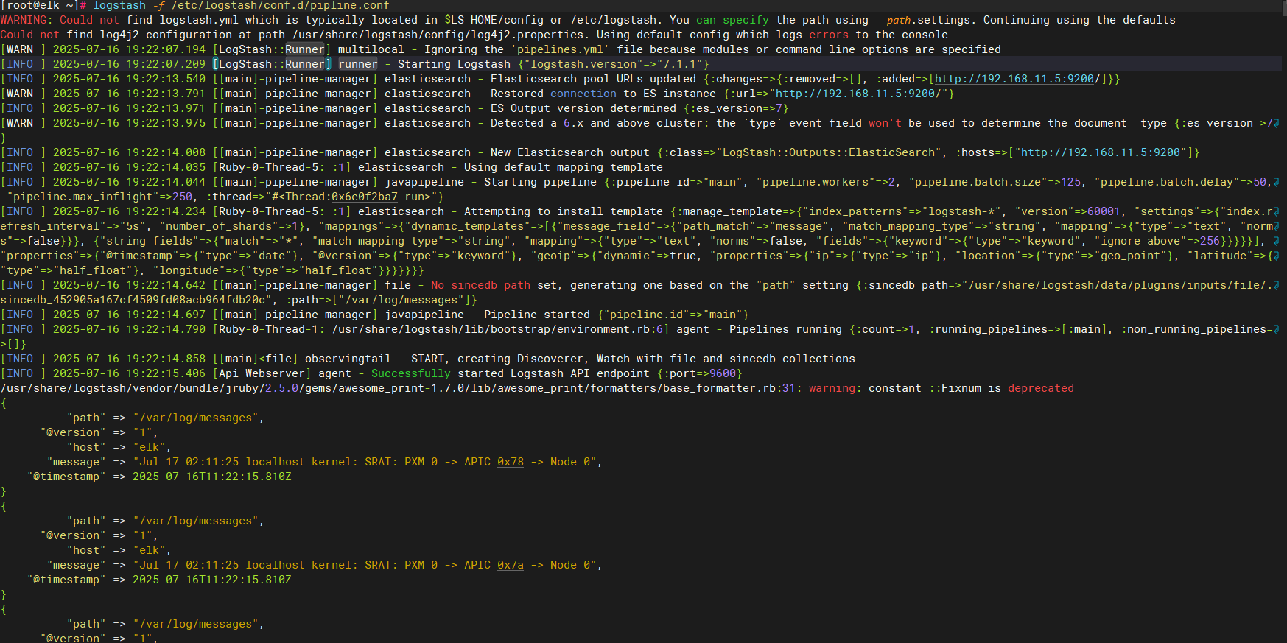
Task: Click the 'logstash' command in the prompt
Action: click(x=119, y=5)
